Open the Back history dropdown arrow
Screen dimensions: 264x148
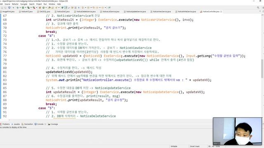100,7
